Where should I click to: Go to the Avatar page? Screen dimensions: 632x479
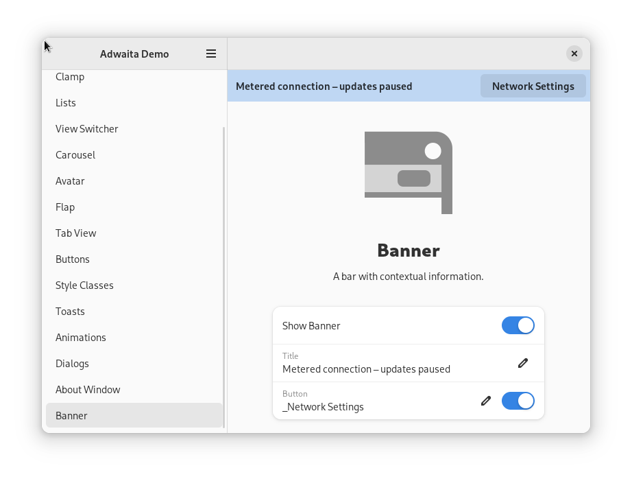click(x=134, y=181)
